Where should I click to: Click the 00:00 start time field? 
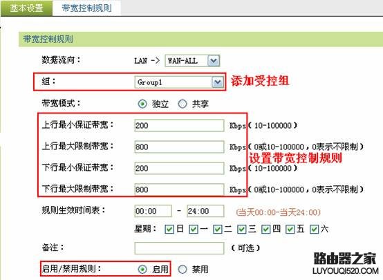point(153,211)
